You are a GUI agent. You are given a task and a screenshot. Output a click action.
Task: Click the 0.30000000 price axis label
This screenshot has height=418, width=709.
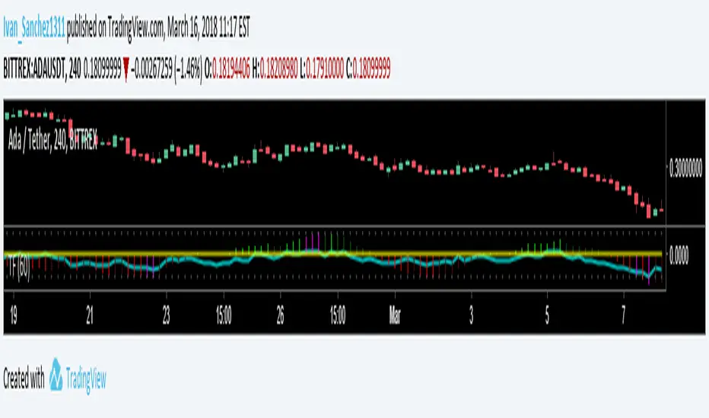(x=685, y=168)
